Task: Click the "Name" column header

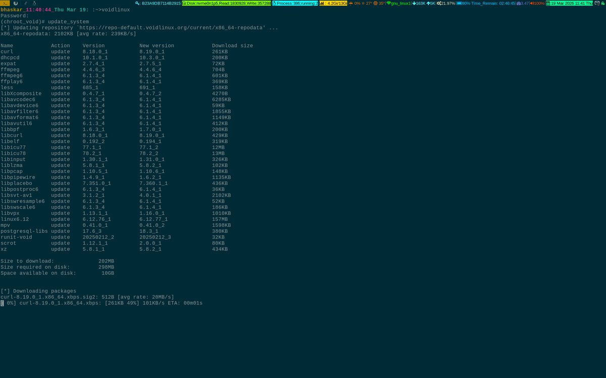Action: tap(7, 45)
